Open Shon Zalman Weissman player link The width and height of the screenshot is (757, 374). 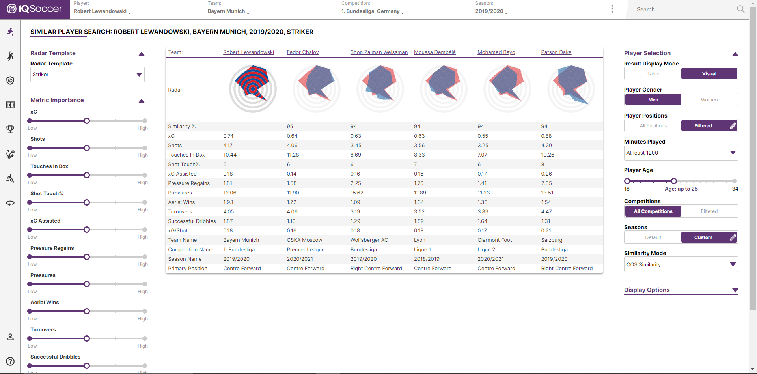click(x=379, y=52)
